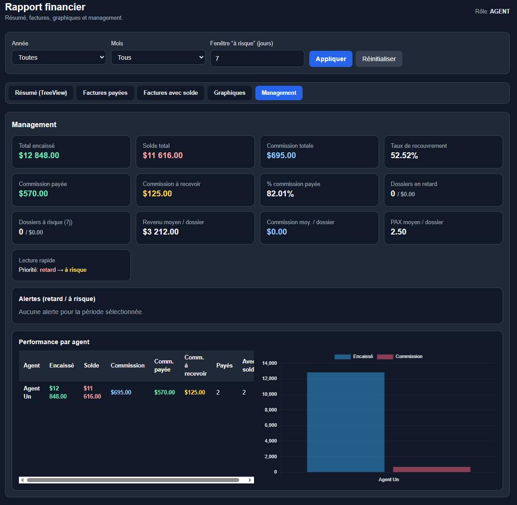This screenshot has height=505, width=517.
Task: Switch to Résumé (TreeView) tab
Action: pyautogui.click(x=41, y=93)
